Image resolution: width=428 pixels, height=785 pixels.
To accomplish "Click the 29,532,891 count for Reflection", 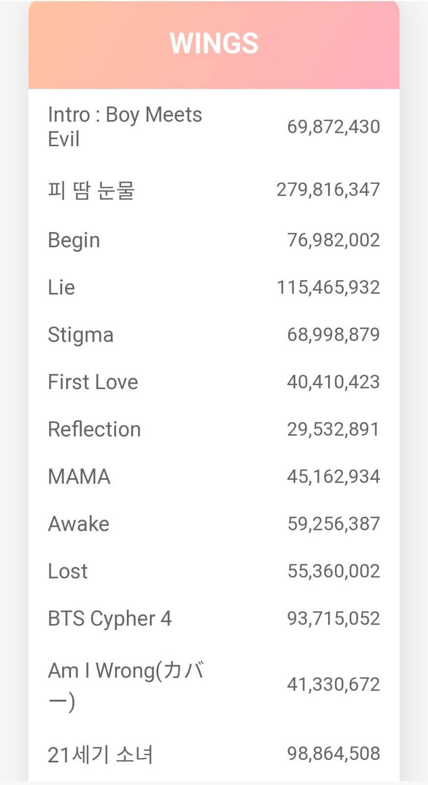I will (333, 429).
